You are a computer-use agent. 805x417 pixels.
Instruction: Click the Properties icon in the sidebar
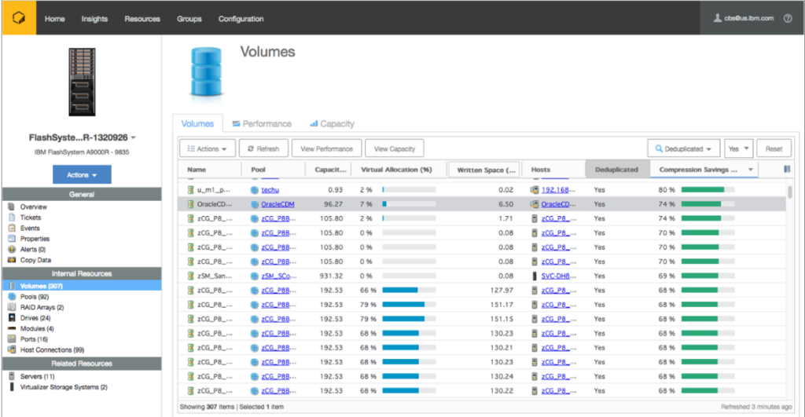coord(11,239)
